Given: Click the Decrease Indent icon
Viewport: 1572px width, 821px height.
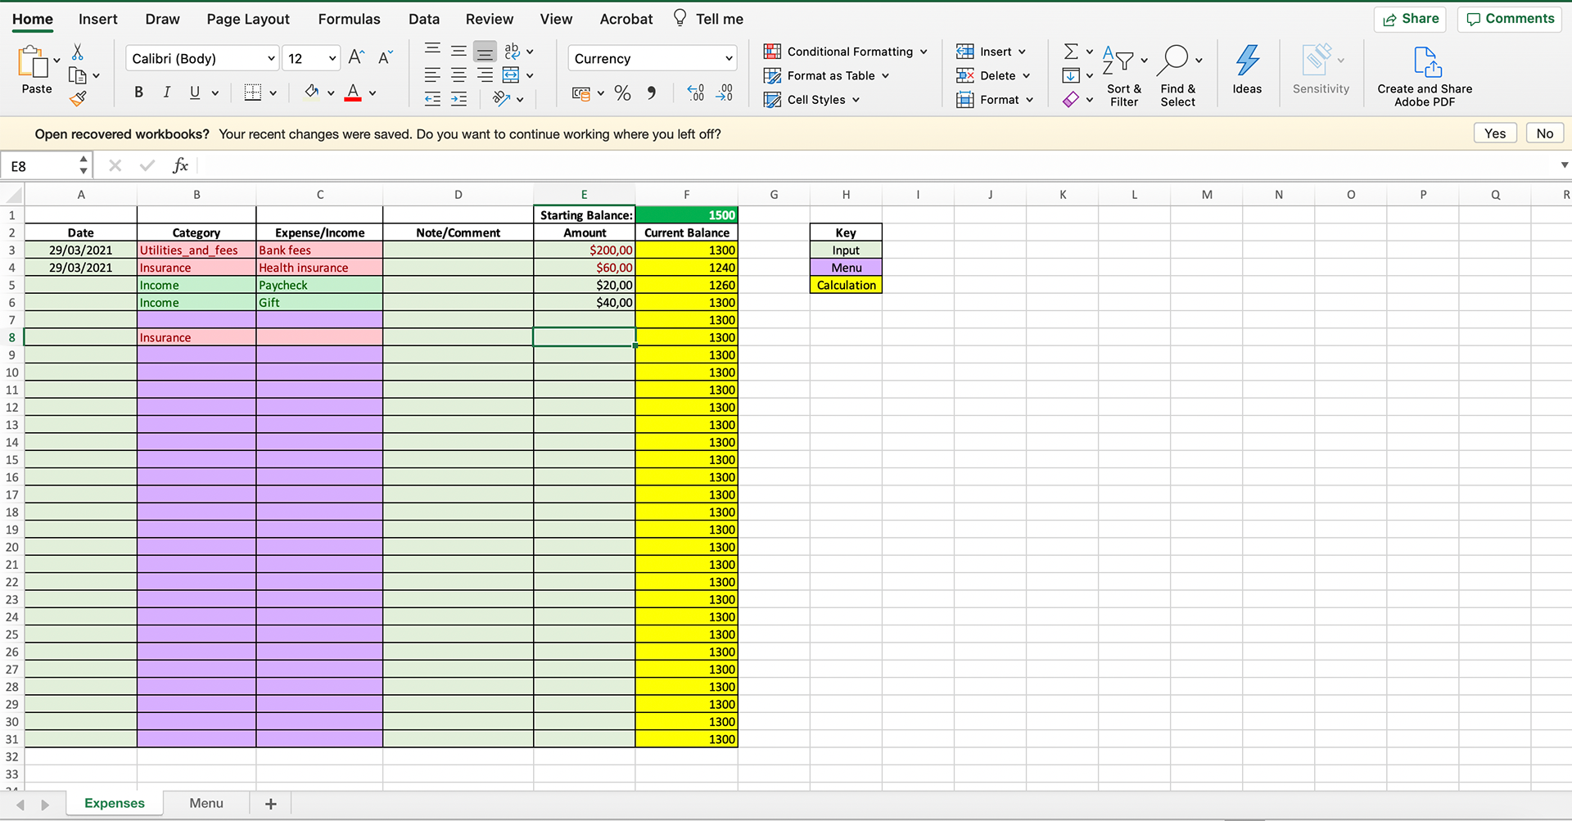Looking at the screenshot, I should (432, 99).
